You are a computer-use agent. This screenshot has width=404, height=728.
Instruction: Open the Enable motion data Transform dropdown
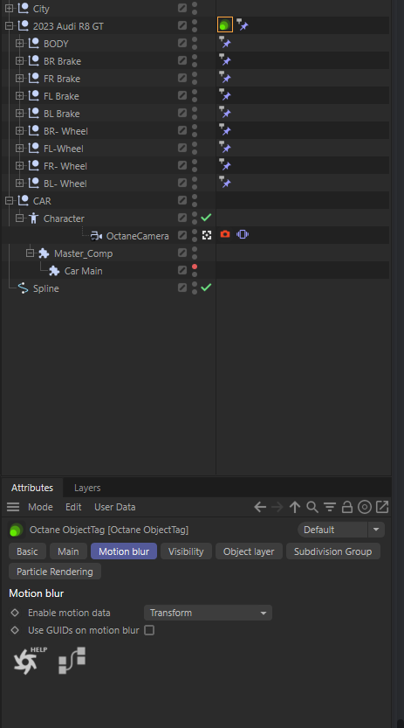208,613
